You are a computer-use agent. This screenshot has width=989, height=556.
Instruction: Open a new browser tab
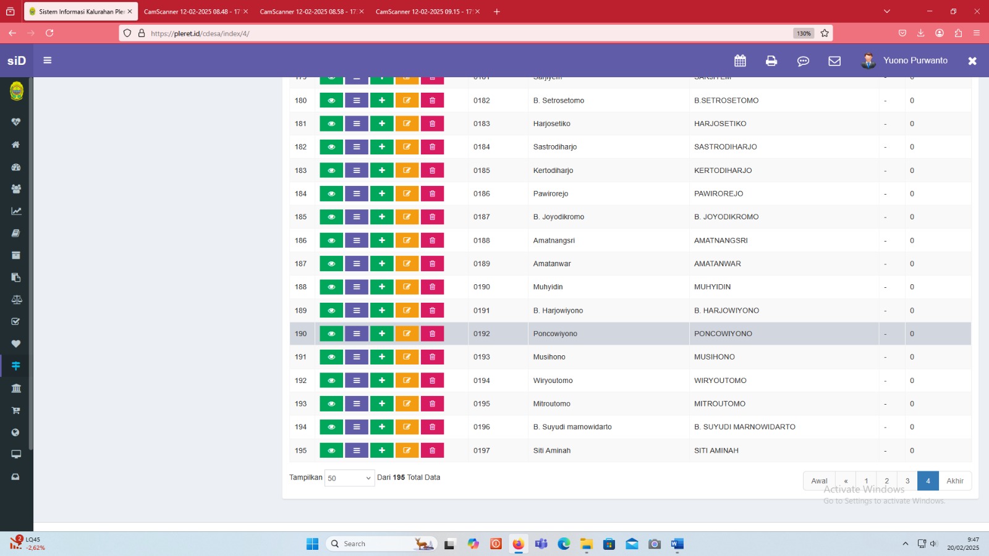496,12
